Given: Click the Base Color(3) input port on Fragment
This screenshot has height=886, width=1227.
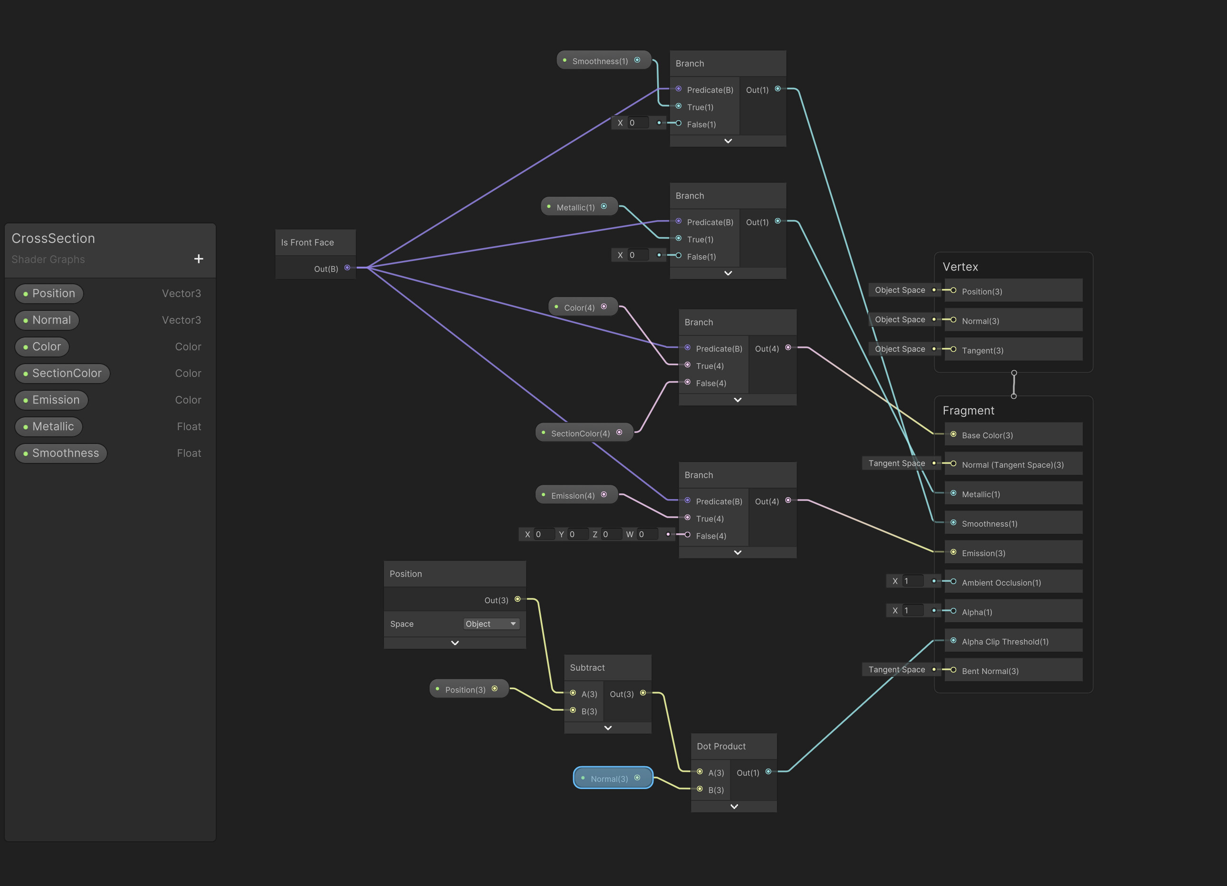Looking at the screenshot, I should pyautogui.click(x=953, y=434).
